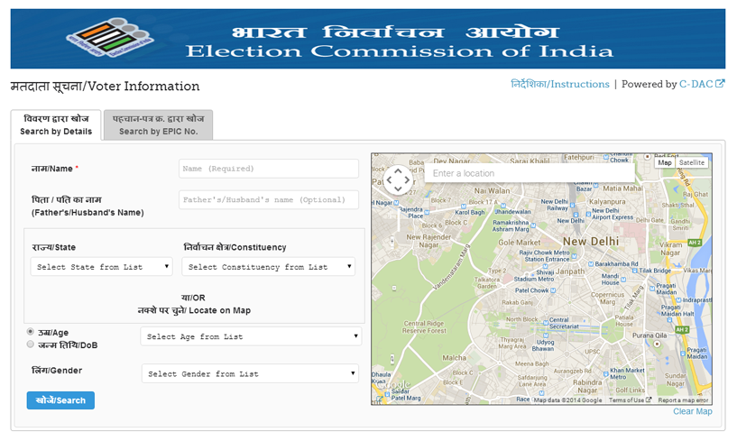Viewport: 737px width, 441px height.
Task: Click the Election Commission of India logo
Action: click(106, 40)
